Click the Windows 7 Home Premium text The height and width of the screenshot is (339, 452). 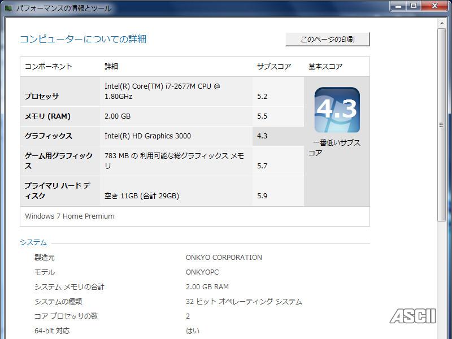(x=69, y=216)
